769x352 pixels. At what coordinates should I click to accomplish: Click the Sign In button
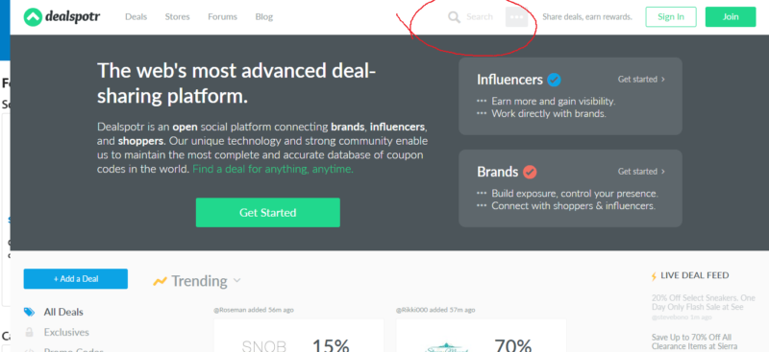[671, 16]
